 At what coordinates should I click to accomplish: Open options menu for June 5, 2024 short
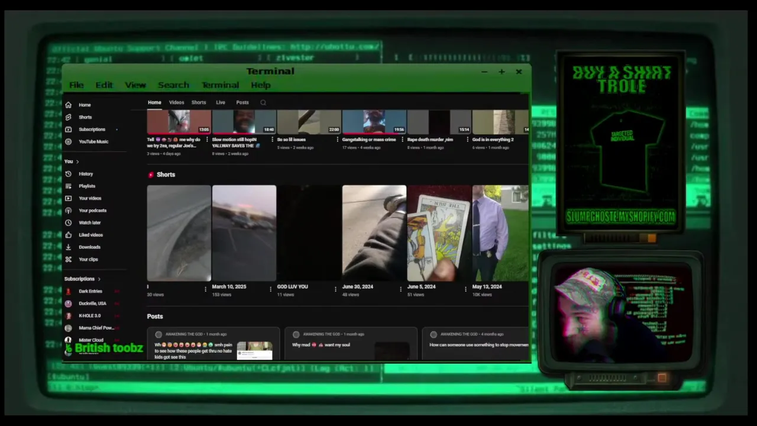point(465,289)
